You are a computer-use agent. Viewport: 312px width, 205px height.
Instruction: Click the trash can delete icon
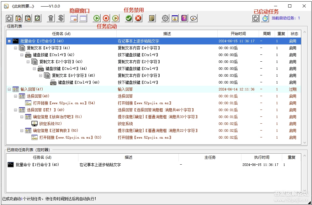tap(50, 18)
